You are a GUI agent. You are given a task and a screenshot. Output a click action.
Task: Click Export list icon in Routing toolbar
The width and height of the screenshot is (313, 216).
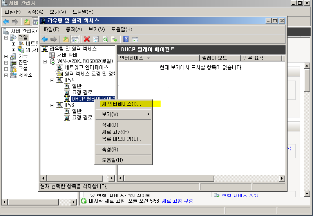tap(114, 39)
